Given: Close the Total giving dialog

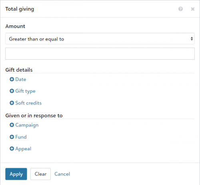Looking at the screenshot, I should coord(192,9).
